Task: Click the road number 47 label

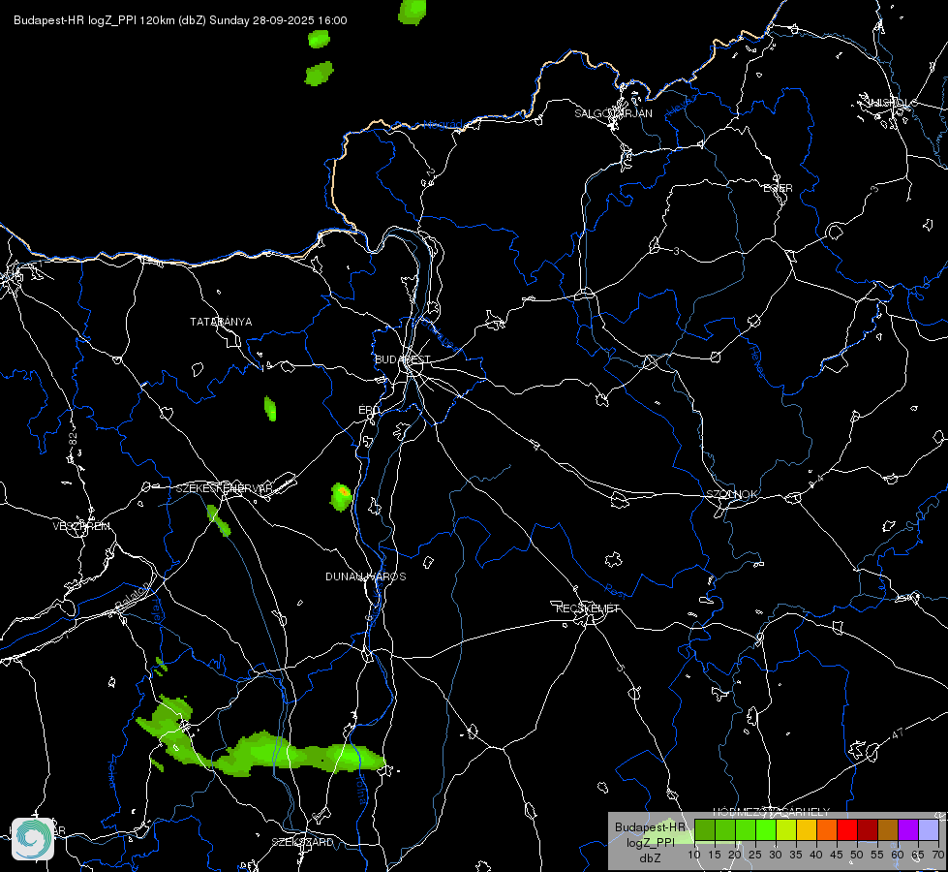Action: click(x=898, y=733)
